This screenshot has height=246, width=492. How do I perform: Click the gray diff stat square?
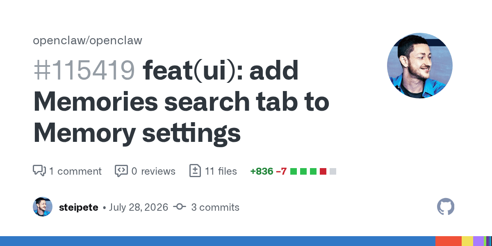[333, 171]
